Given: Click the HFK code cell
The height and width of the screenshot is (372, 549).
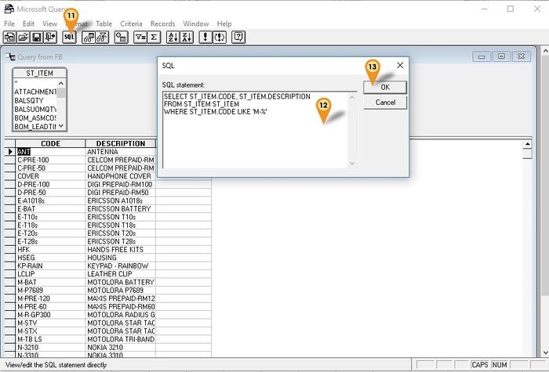Looking at the screenshot, I should (50, 250).
